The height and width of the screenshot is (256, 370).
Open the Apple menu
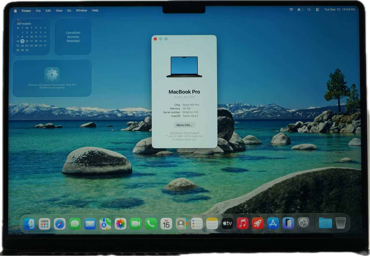coord(15,10)
